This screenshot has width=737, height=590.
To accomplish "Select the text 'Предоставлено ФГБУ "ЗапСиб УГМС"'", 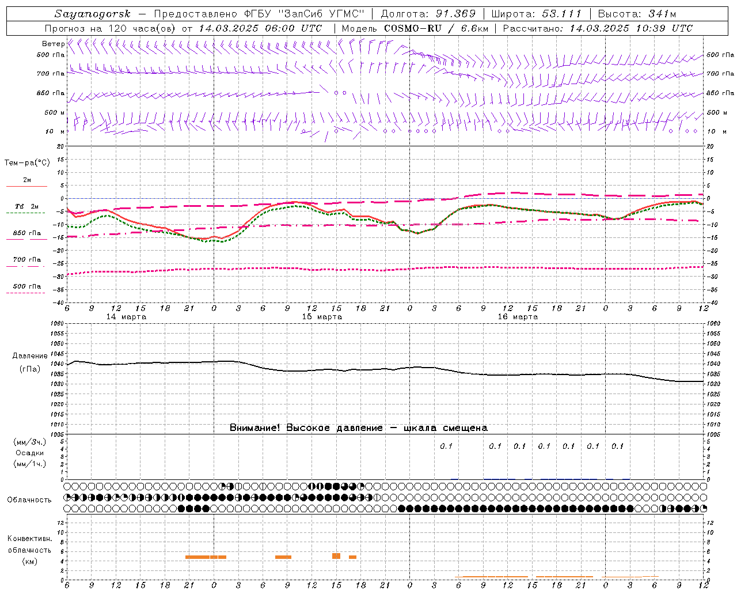I will coord(260,14).
